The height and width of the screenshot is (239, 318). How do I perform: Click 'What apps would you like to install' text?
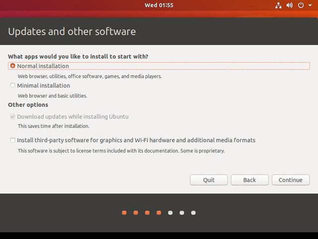click(78, 56)
